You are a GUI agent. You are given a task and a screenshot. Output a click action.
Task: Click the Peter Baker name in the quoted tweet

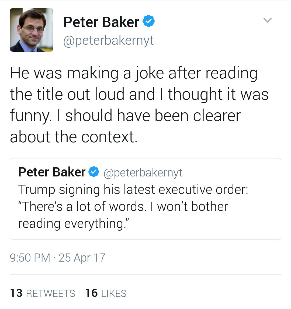[52, 172]
